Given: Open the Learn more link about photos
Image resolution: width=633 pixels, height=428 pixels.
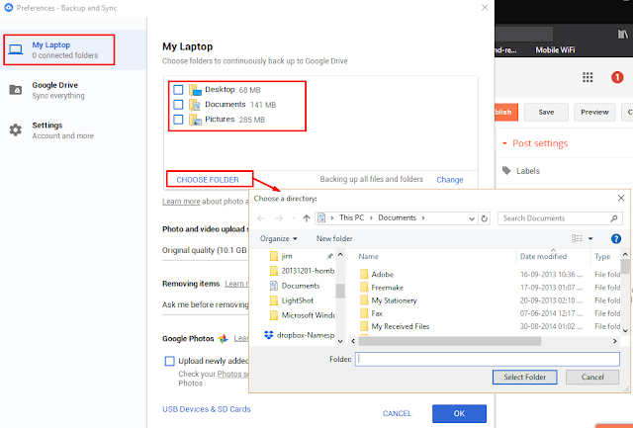Looking at the screenshot, I should click(181, 201).
